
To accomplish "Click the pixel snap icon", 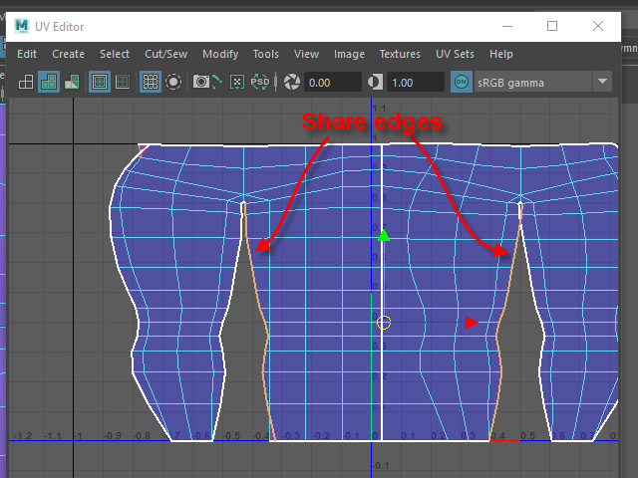I will (x=236, y=83).
